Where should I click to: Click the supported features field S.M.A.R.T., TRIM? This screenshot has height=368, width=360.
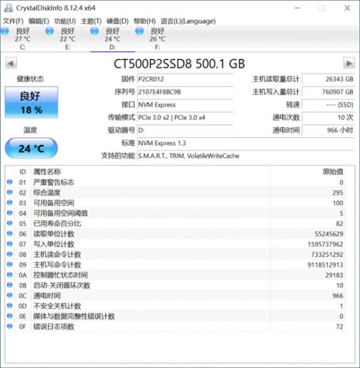click(246, 156)
